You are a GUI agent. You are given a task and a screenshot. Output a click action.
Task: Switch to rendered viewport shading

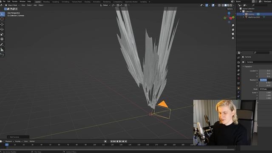coord(231,5)
